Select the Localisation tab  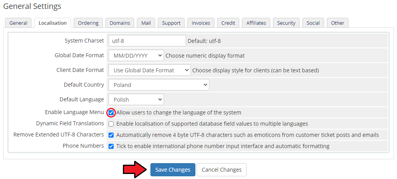click(x=53, y=23)
